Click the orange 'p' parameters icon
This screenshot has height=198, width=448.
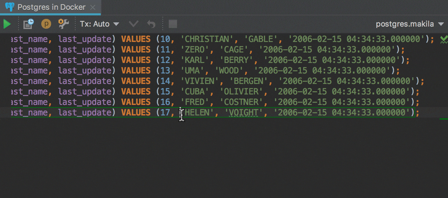pos(46,24)
